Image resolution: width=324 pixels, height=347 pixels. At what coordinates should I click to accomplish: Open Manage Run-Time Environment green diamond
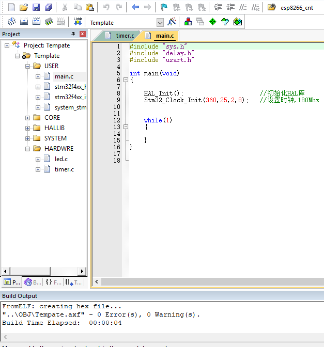pos(212,22)
